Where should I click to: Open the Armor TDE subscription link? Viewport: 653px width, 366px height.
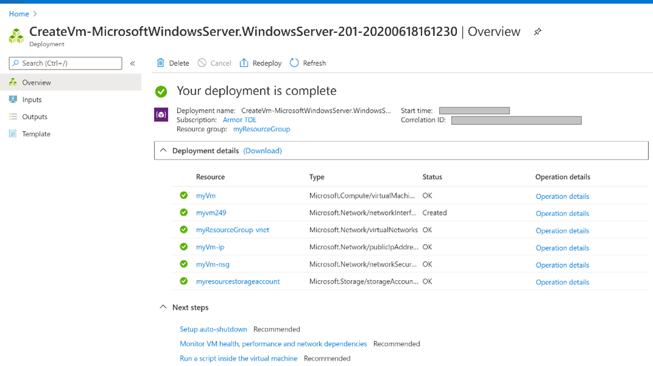click(239, 120)
